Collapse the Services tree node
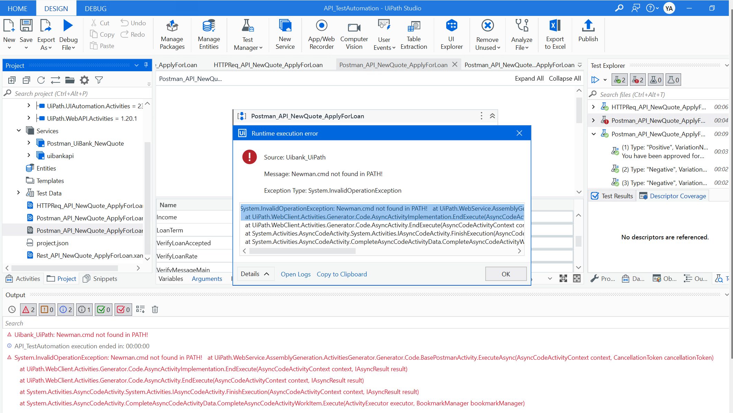Image resolution: width=733 pixels, height=413 pixels. [19, 130]
